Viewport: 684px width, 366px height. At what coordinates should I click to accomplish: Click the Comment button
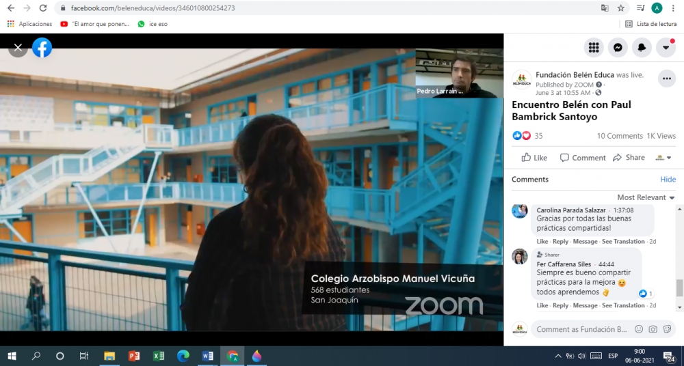click(x=583, y=158)
